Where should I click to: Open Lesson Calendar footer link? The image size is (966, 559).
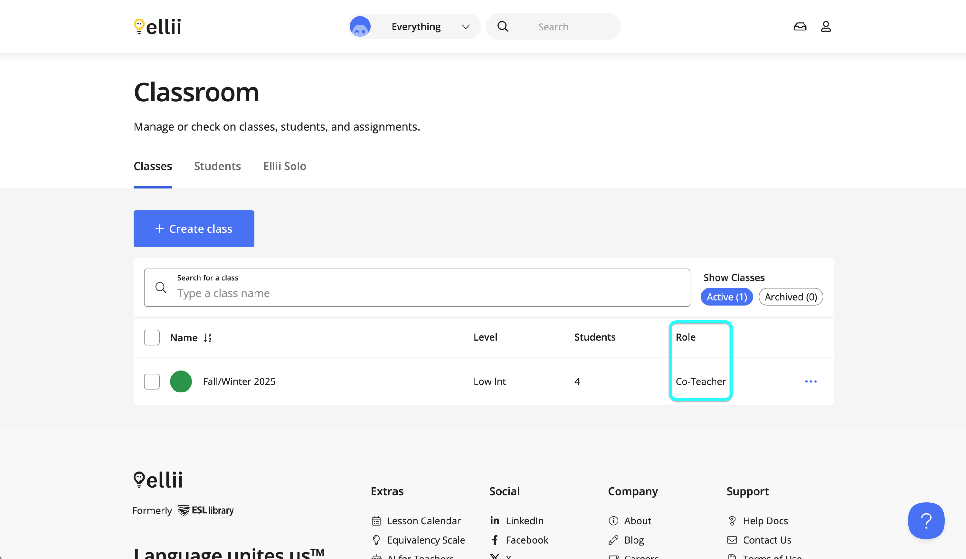point(423,521)
